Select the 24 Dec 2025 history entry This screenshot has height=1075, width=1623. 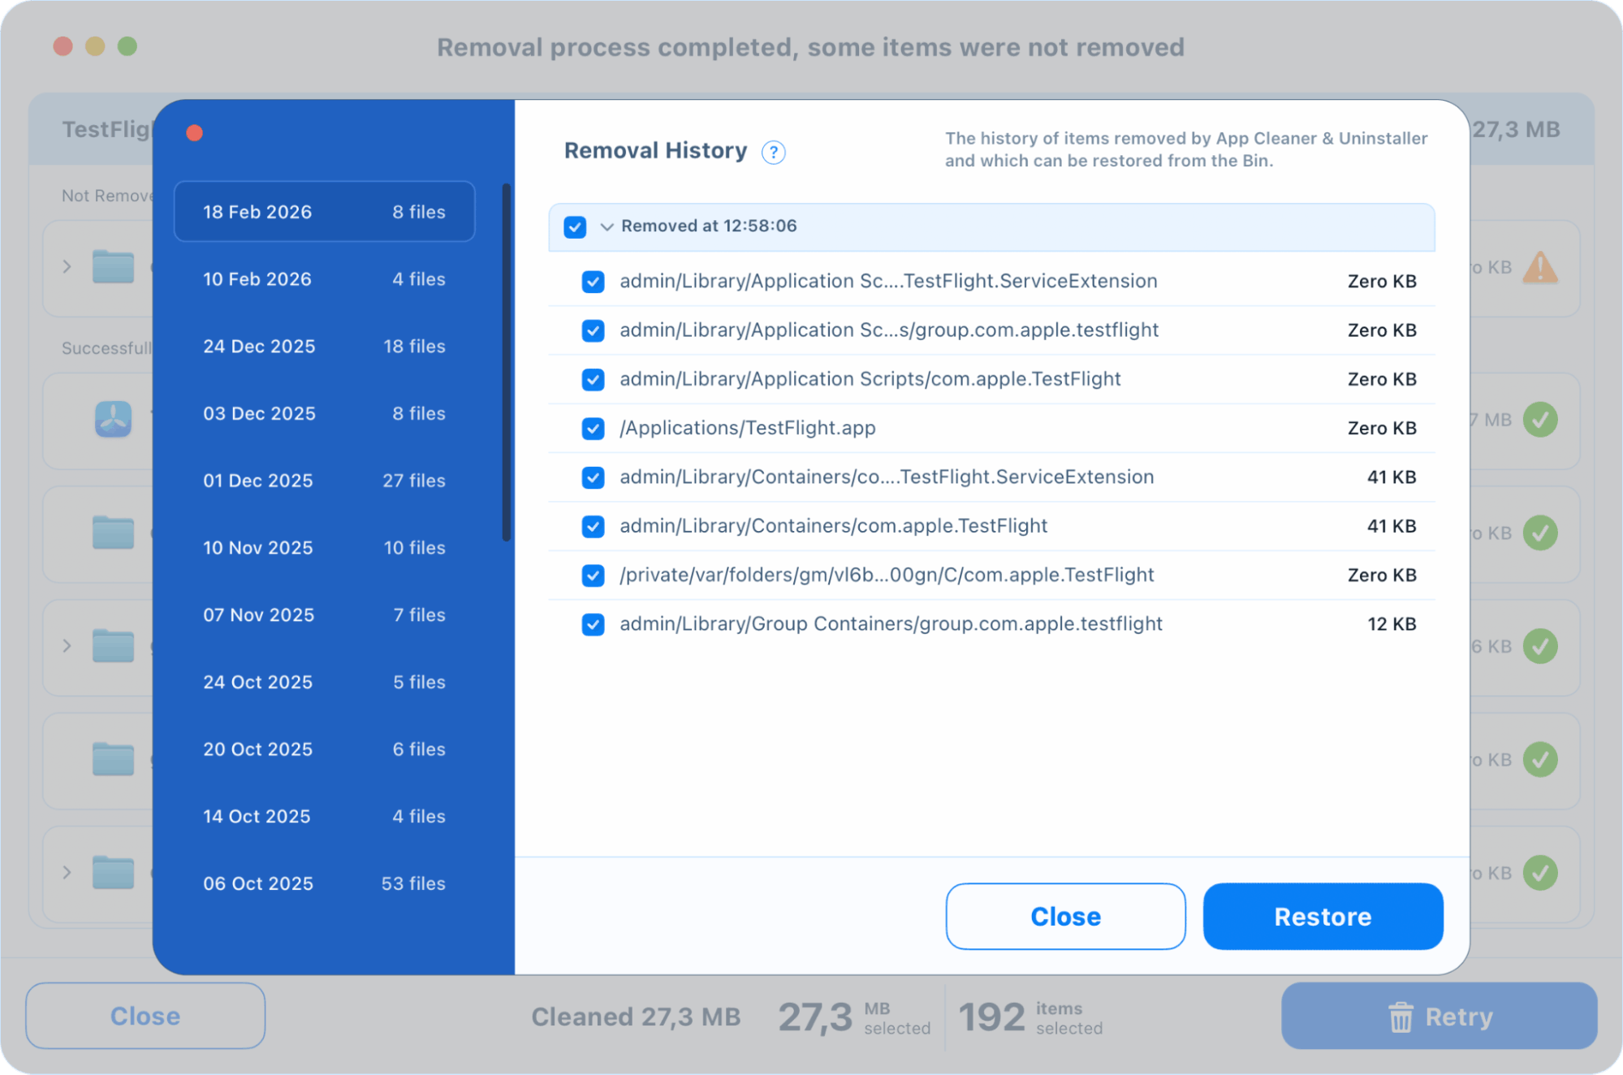(323, 346)
